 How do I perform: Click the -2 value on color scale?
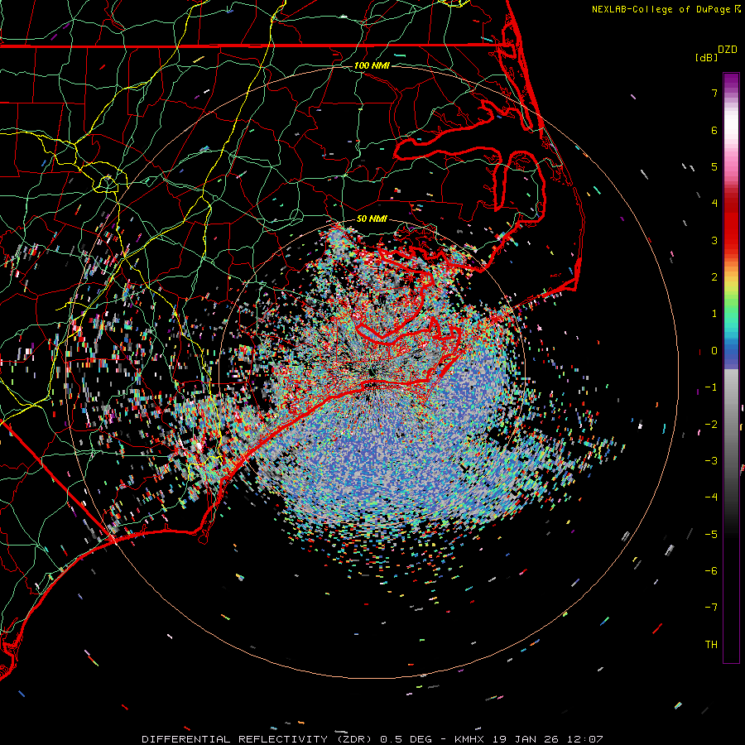pyautogui.click(x=711, y=425)
